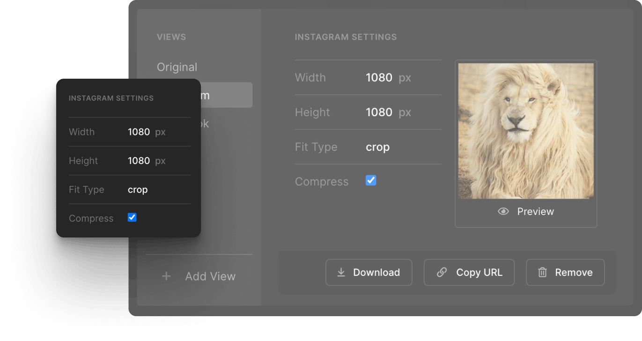Edit Height value 1080 in the floating card
The height and width of the screenshot is (341, 642).
click(x=139, y=161)
